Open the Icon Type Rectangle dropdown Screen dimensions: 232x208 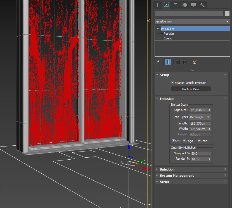(x=200, y=117)
